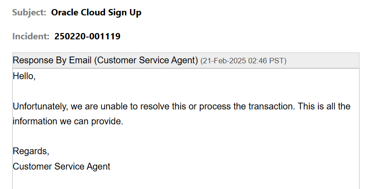Select the Oracle Cloud Sign Up subject text
Screen dimensions: 384x189
(x=96, y=13)
